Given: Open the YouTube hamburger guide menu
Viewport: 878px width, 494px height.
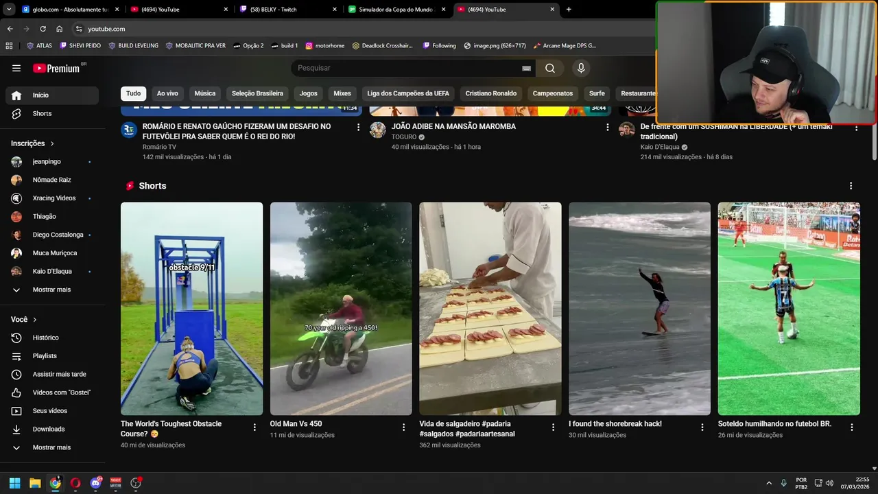Looking at the screenshot, I should [x=16, y=68].
